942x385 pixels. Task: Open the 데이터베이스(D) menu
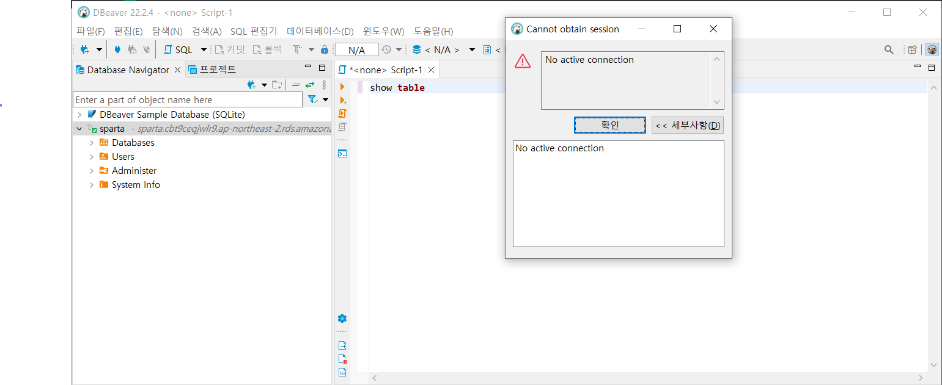click(x=320, y=31)
